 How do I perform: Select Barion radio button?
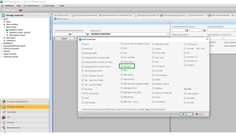pyautogui.click(x=83, y=44)
